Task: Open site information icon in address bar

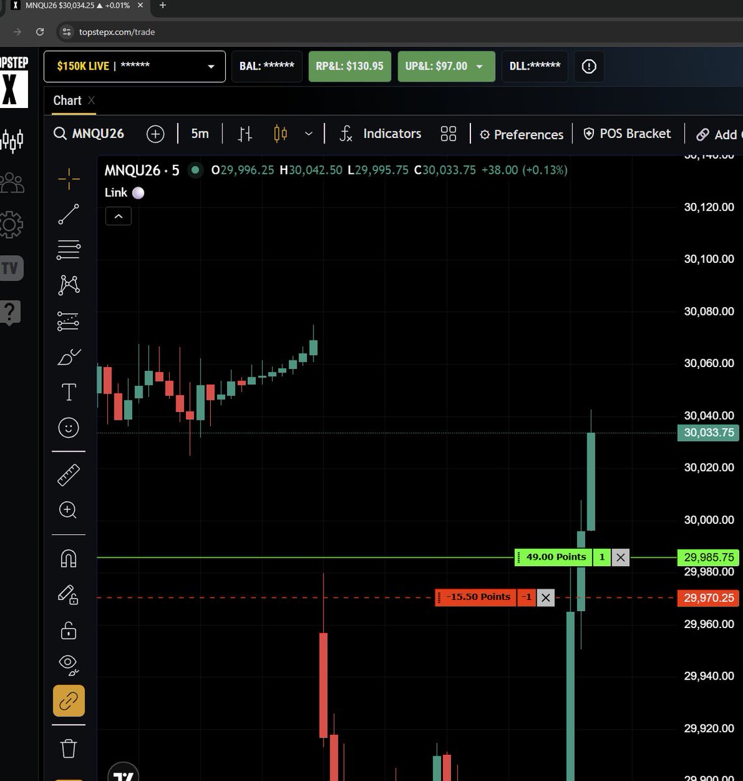Action: tap(66, 32)
